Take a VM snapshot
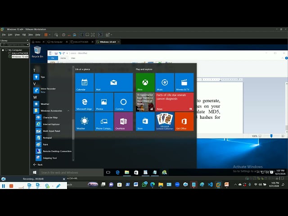Viewport: 288px width, 216px height. 63,35
